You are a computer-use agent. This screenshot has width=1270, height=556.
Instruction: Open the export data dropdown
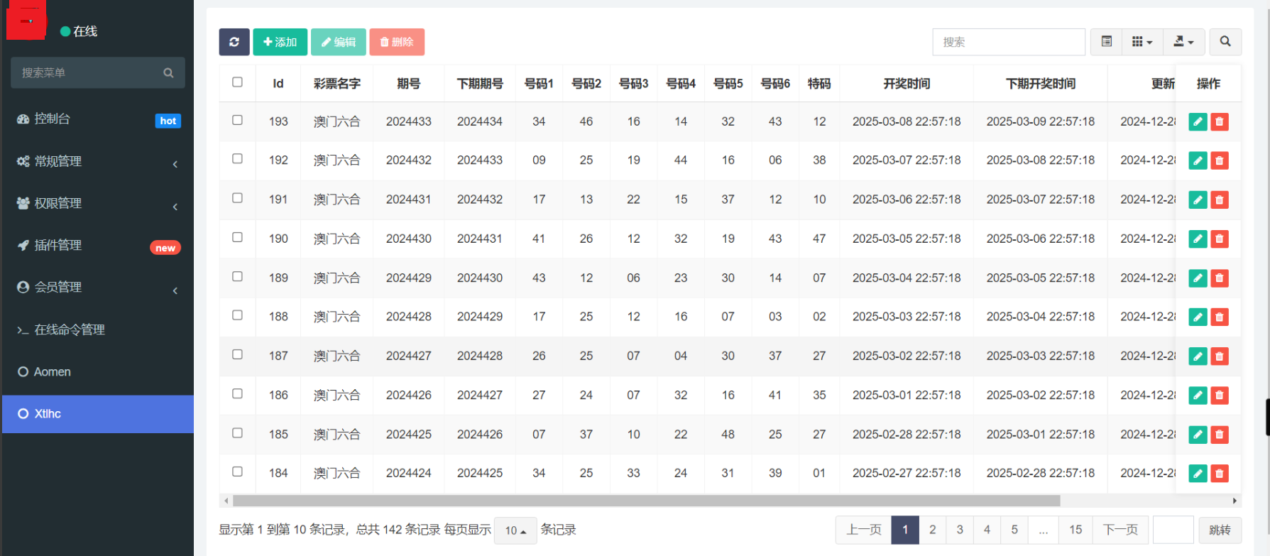pos(1183,42)
